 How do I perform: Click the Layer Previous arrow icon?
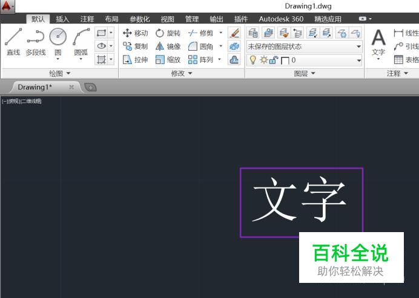point(297,33)
